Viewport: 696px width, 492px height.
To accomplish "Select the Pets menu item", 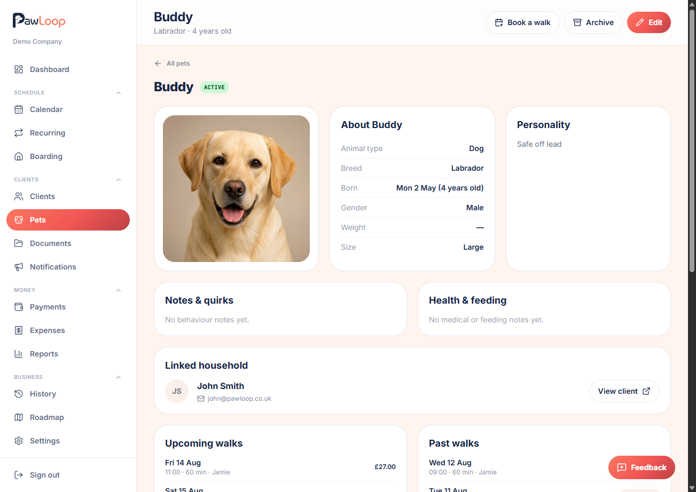I will coord(68,220).
